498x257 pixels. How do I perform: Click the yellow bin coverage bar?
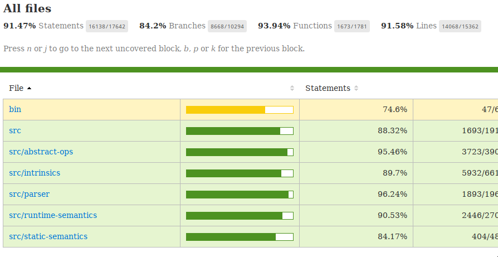240,110
